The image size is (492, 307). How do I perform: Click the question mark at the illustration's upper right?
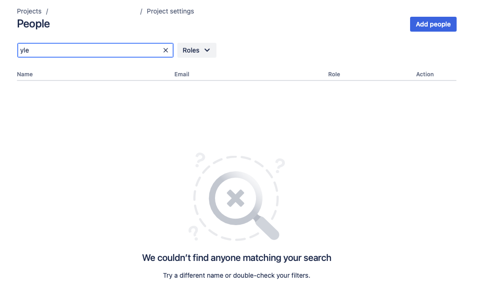[x=280, y=166]
